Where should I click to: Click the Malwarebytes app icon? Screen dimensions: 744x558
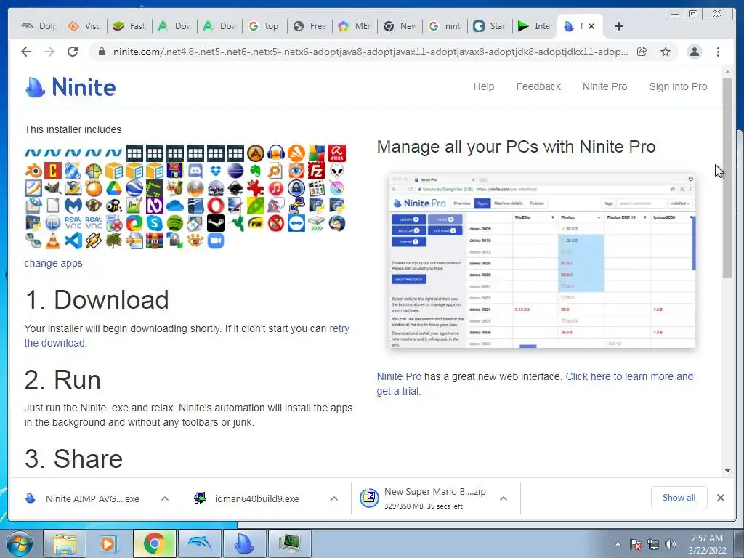(73, 206)
